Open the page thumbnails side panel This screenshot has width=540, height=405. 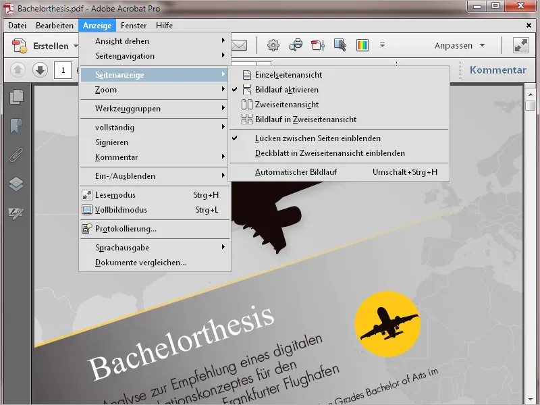(16, 97)
